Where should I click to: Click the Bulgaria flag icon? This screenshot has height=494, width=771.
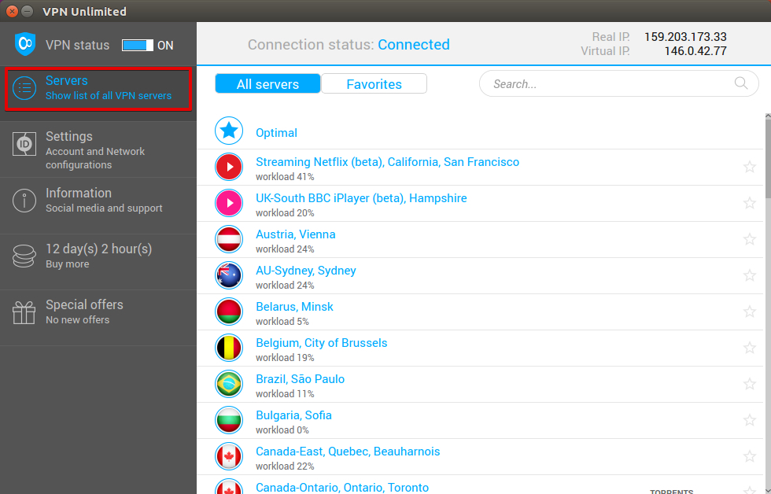[229, 420]
